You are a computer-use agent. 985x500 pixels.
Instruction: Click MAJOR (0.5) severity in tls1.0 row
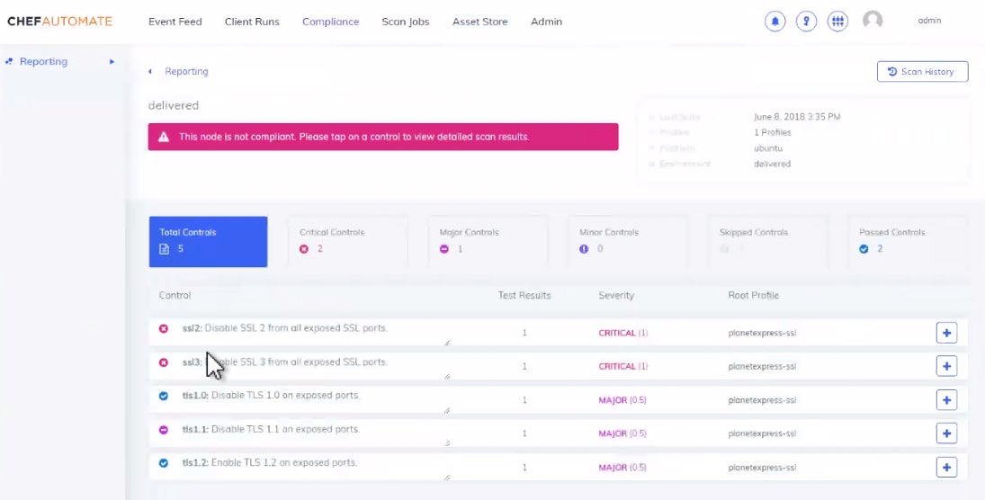pos(622,400)
